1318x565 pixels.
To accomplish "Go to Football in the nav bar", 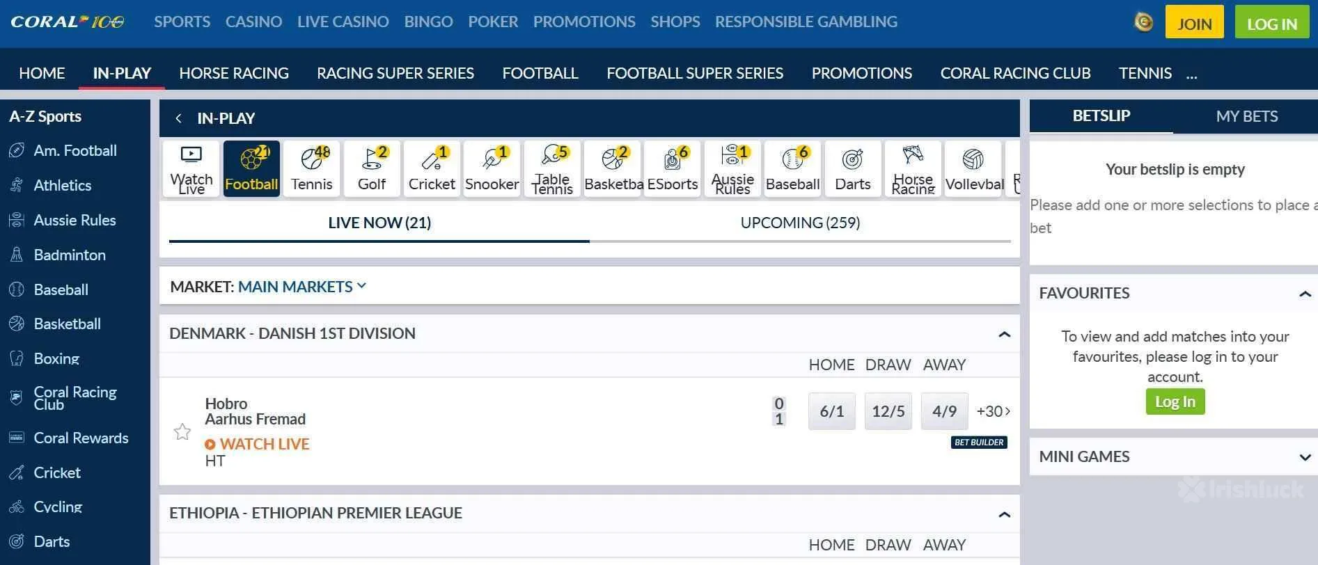I will [540, 73].
